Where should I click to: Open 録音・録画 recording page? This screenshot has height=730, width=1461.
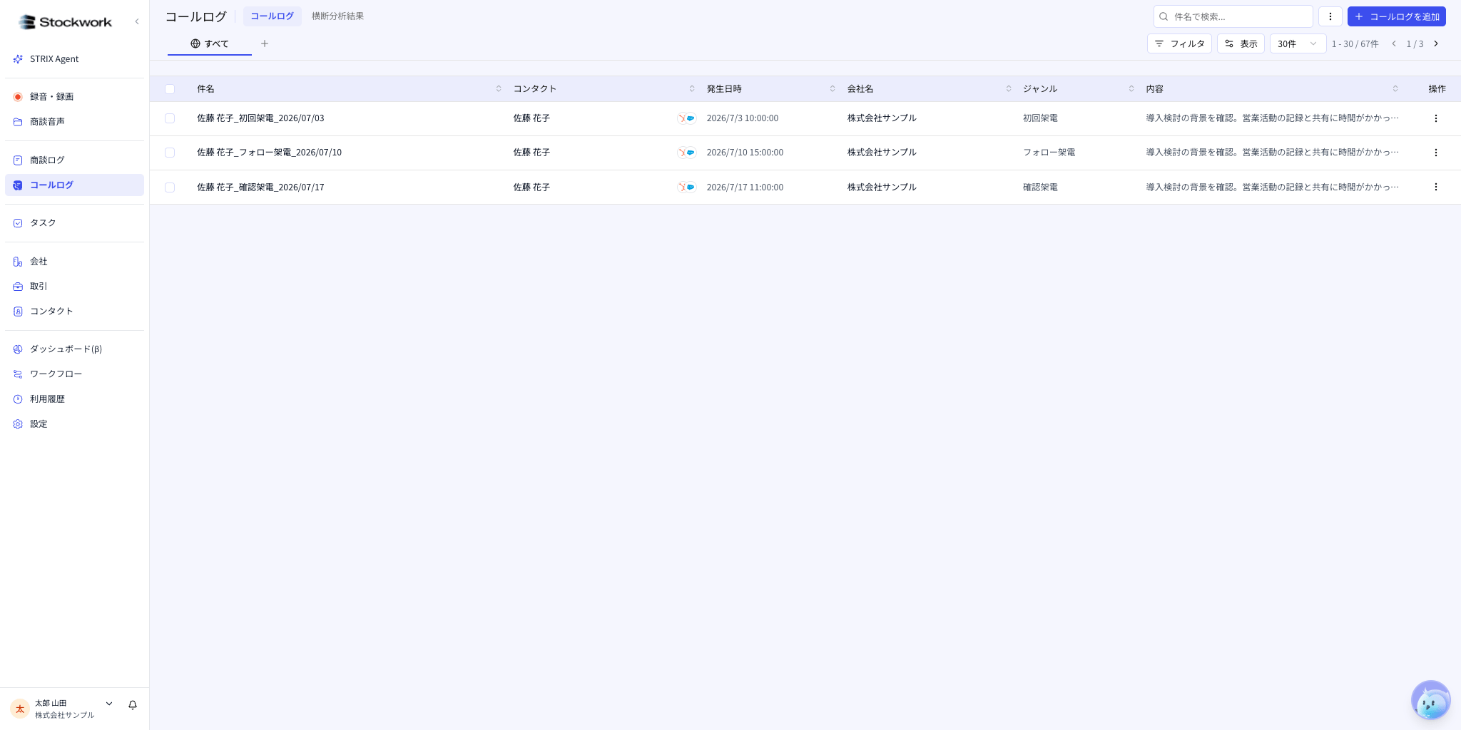click(x=74, y=96)
